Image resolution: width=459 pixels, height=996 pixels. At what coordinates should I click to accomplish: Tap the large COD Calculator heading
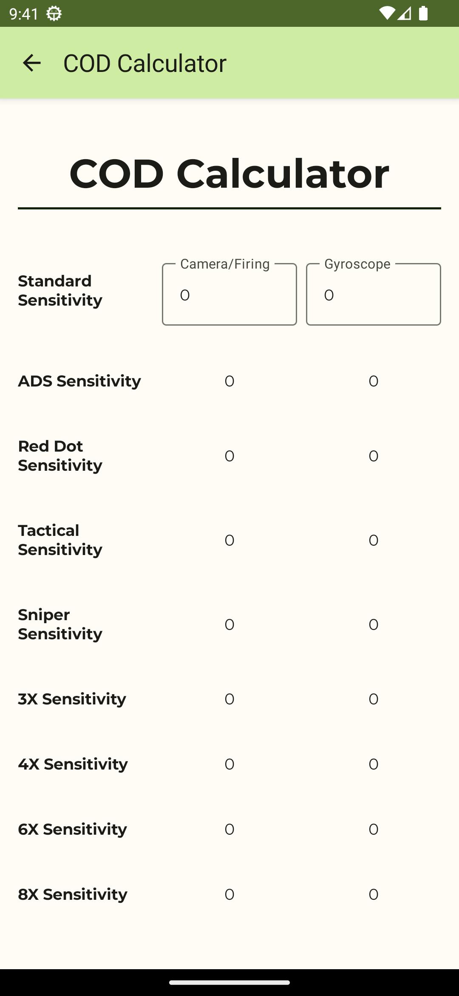coord(229,173)
